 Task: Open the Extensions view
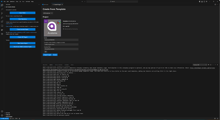(2, 22)
